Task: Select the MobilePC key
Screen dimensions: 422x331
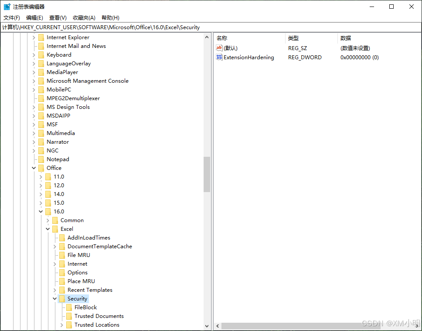Action: click(x=59, y=90)
